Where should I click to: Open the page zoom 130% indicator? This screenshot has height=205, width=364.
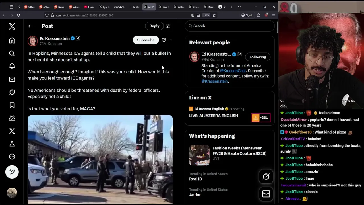[x=206, y=15]
